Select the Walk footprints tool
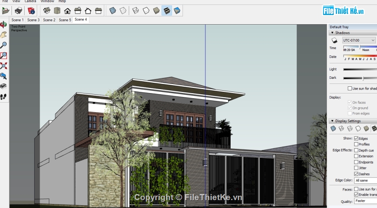This screenshot has height=208, width=377. tap(4, 97)
